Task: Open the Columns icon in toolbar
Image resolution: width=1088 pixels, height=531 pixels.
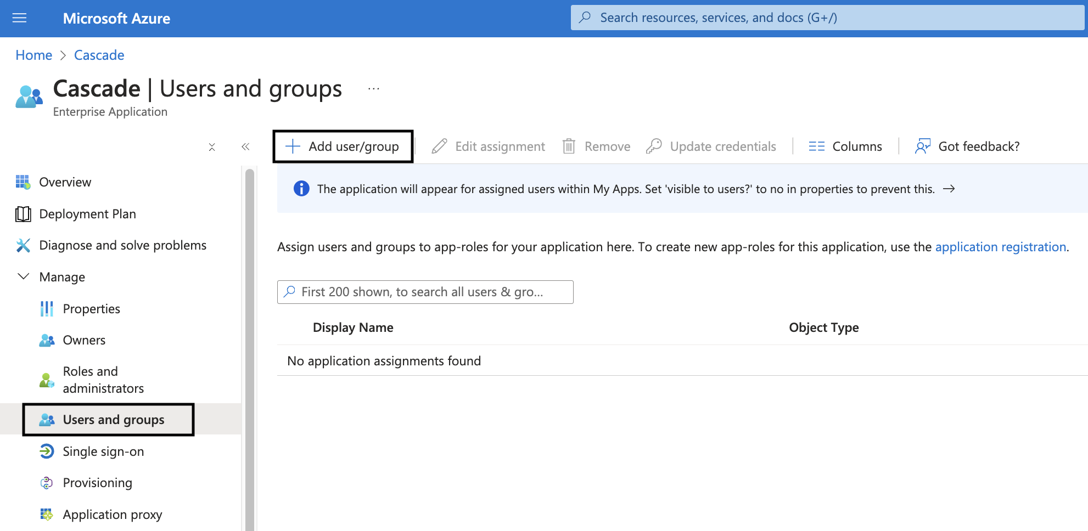Action: (x=816, y=146)
